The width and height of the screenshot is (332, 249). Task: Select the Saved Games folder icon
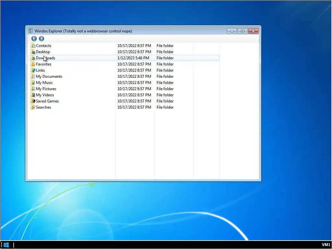(33, 101)
